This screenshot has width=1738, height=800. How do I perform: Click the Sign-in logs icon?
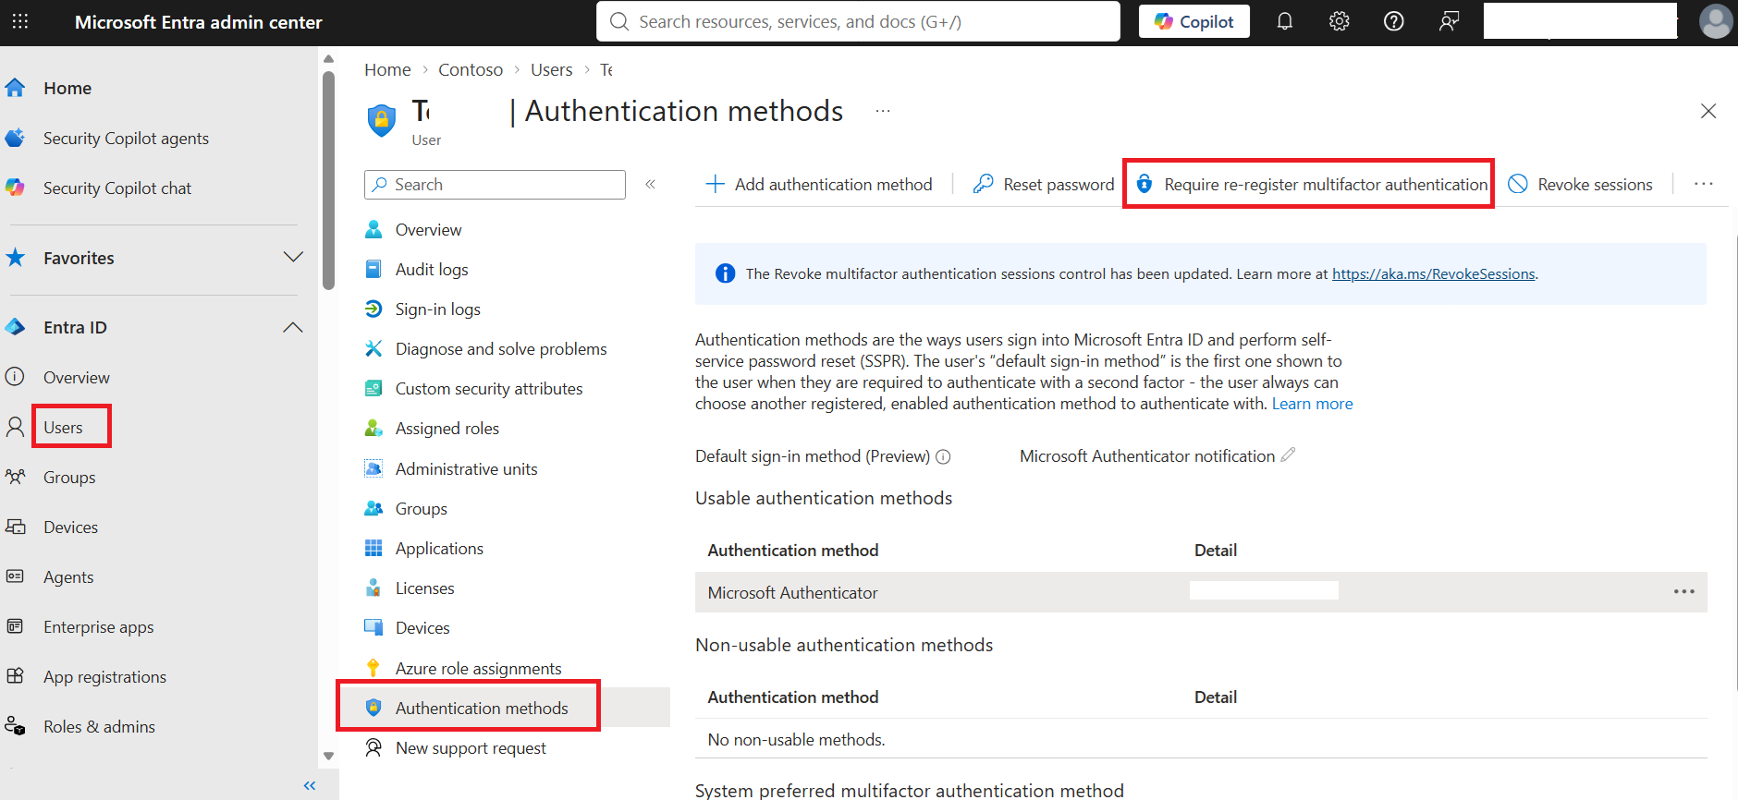pyautogui.click(x=373, y=309)
